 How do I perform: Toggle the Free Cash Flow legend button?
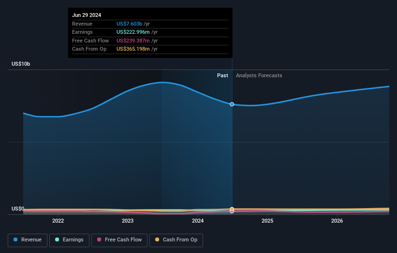119,240
